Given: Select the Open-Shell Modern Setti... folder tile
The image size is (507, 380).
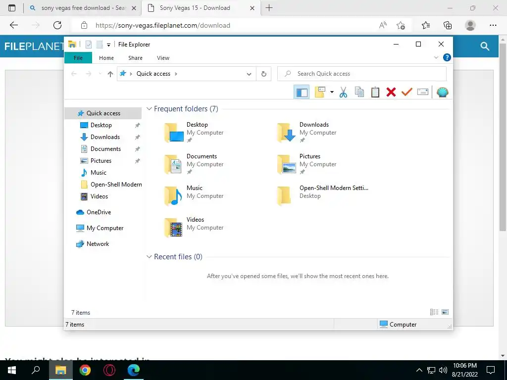Looking at the screenshot, I should tap(323, 195).
